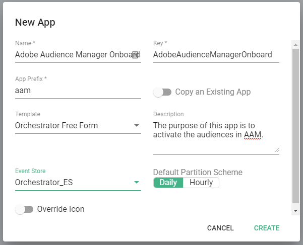The width and height of the screenshot is (303, 245).
Task: Turn on the Override Icon switch
Action: point(24,209)
